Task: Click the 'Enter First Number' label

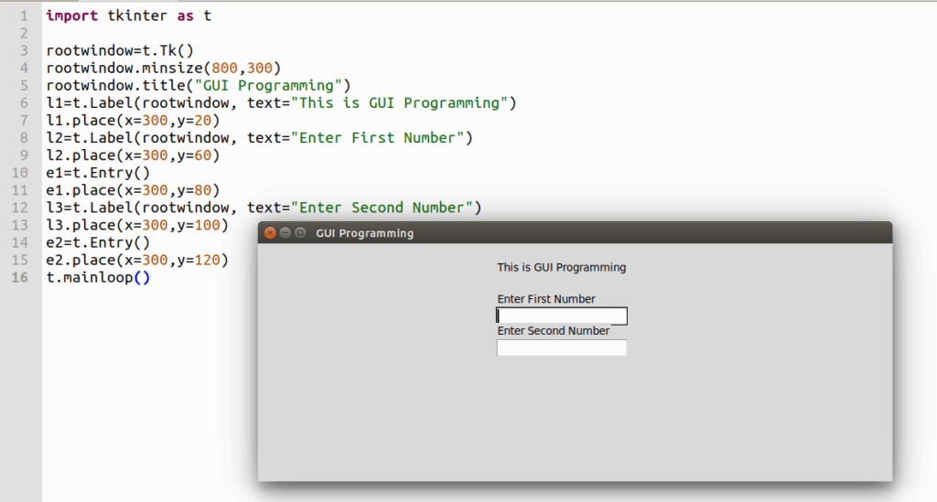Action: (x=546, y=299)
